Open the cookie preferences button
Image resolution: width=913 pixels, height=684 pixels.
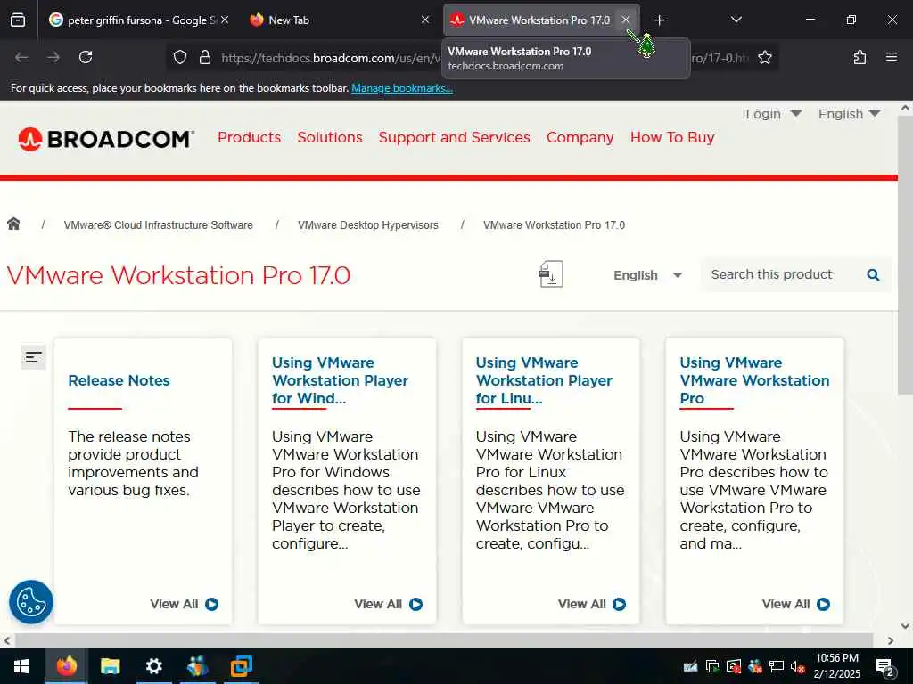tap(31, 602)
